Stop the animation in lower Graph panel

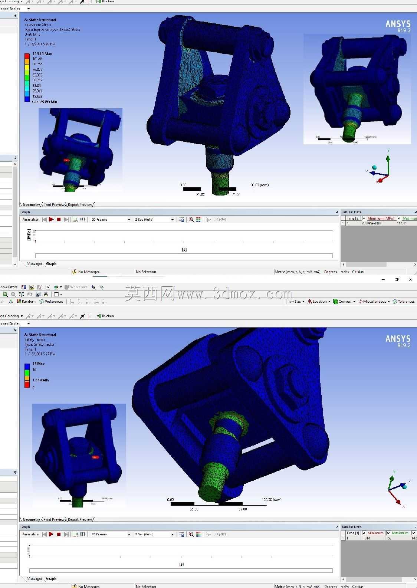[x=59, y=534]
